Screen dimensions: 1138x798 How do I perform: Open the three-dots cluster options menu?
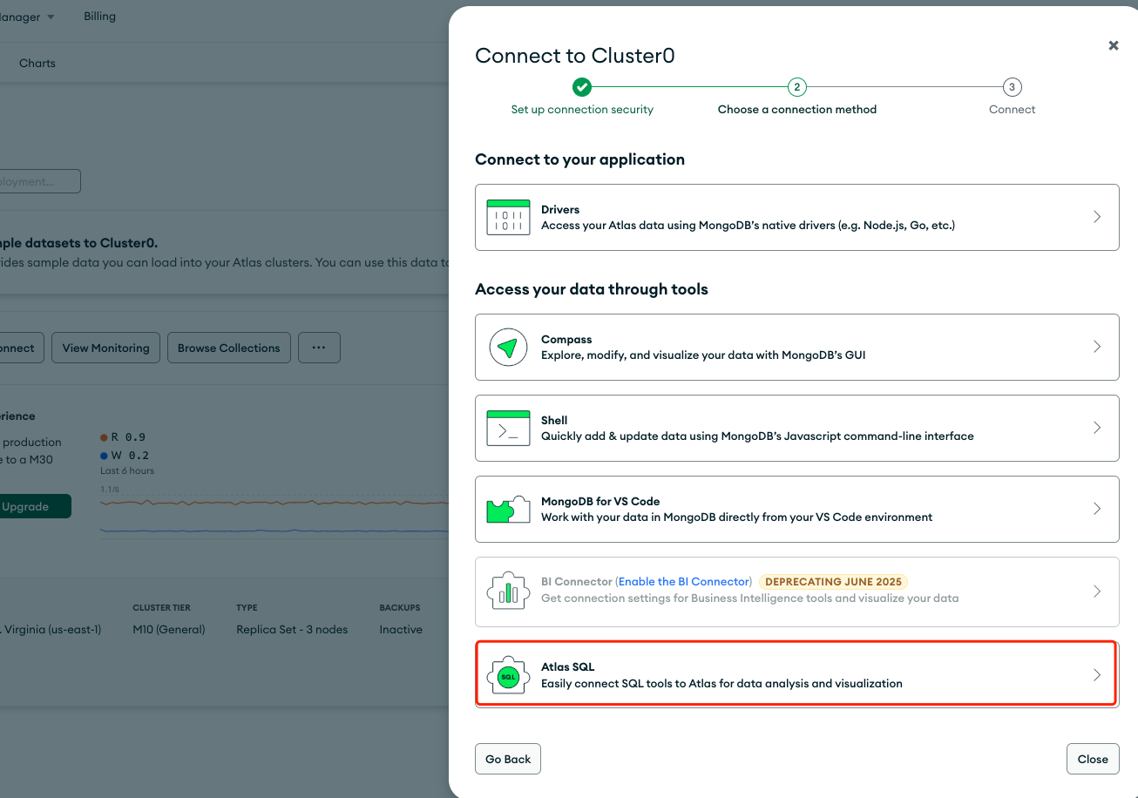tap(319, 348)
